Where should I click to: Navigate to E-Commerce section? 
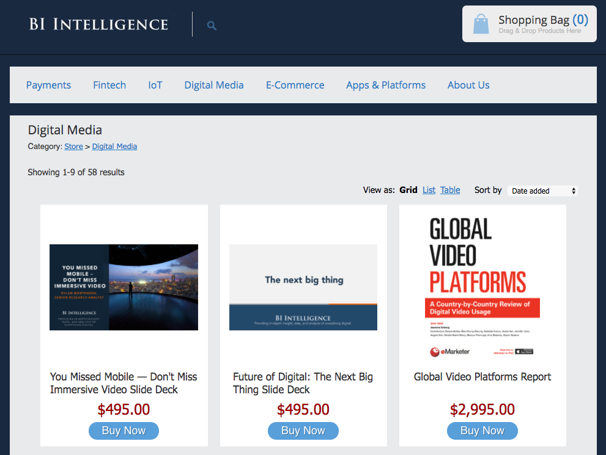click(295, 85)
